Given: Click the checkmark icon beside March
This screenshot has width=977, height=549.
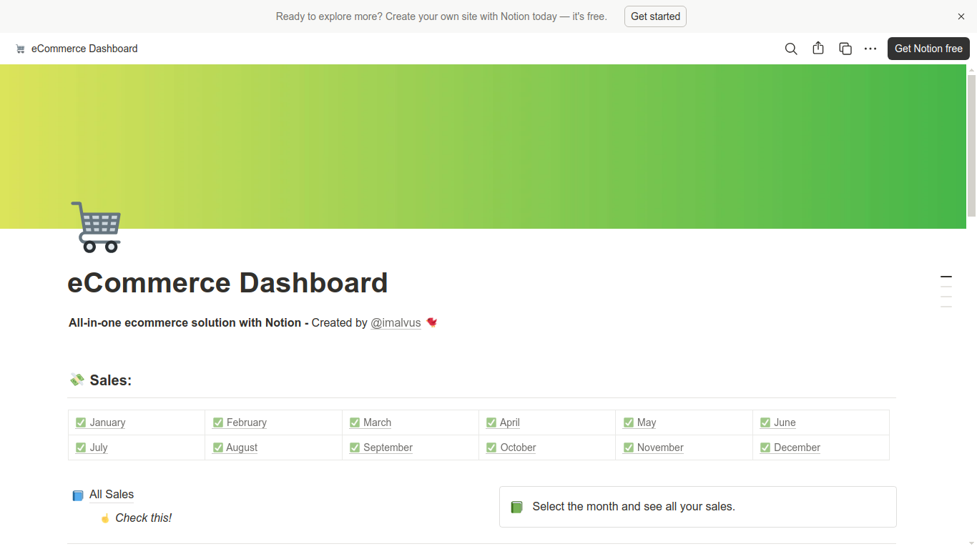Looking at the screenshot, I should [355, 422].
